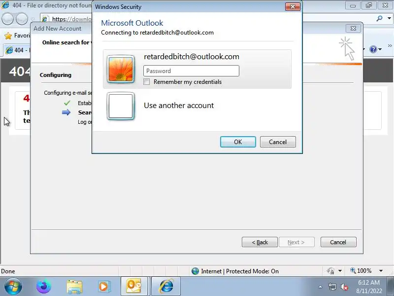
Task: Expand the search provider dropdown arrow
Action: 389,18
